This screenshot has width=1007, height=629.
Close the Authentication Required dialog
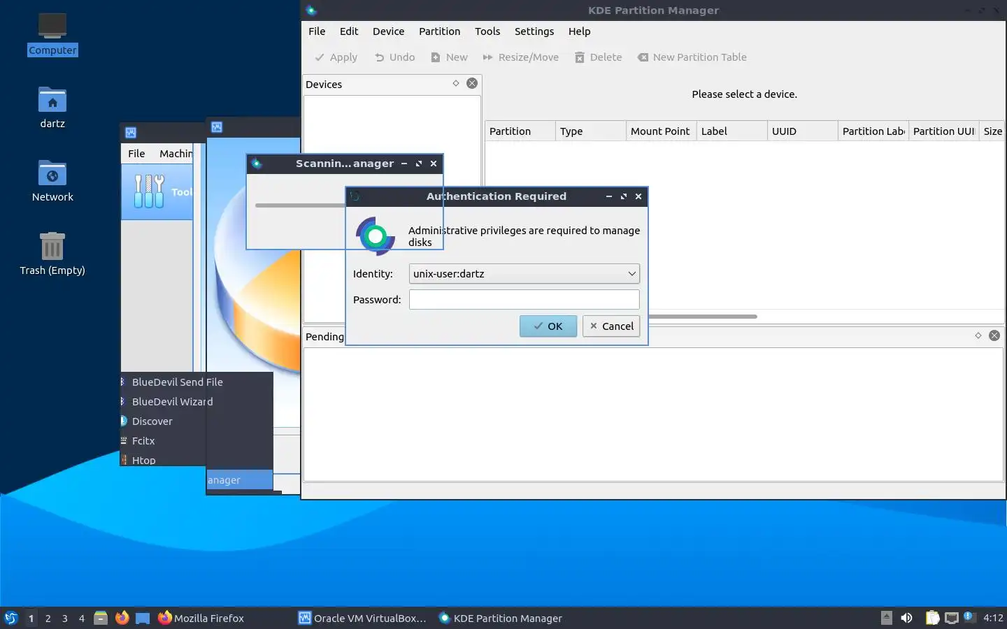point(638,196)
